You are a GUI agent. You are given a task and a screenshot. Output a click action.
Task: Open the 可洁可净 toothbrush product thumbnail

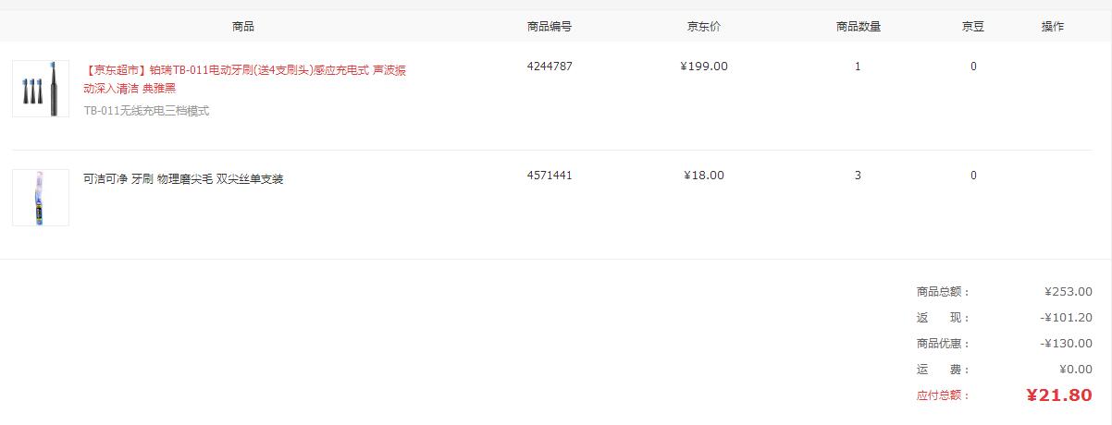click(41, 198)
